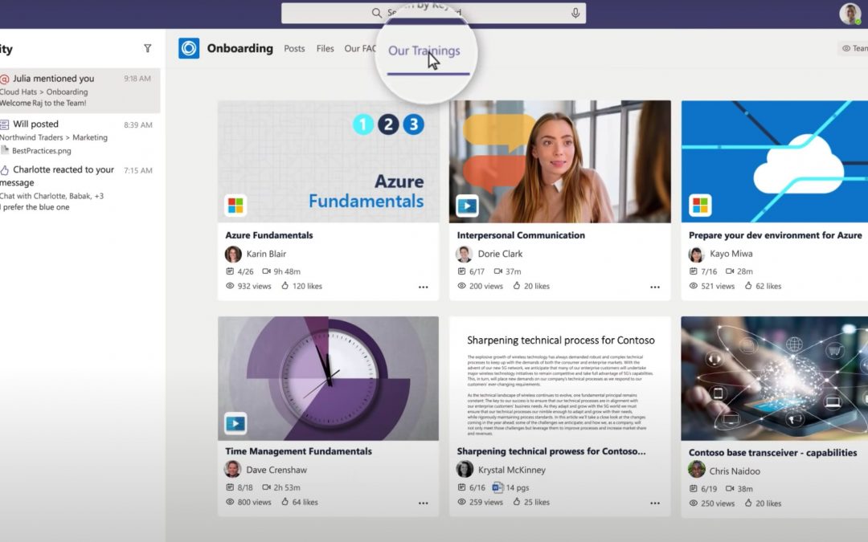The image size is (868, 542).
Task: Like the Azure Fundamentals training
Action: 285,286
